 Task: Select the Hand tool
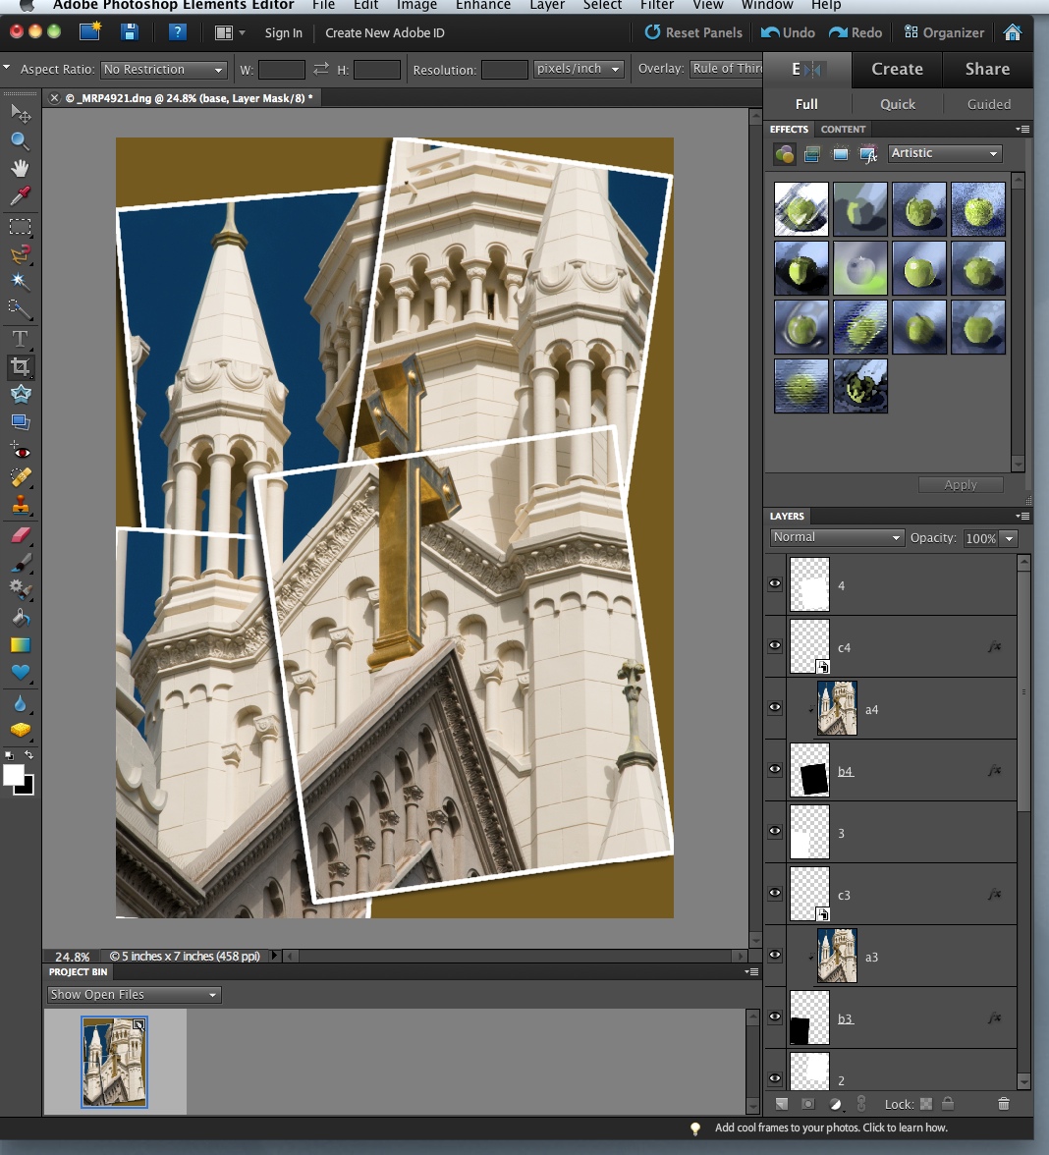pyautogui.click(x=20, y=168)
